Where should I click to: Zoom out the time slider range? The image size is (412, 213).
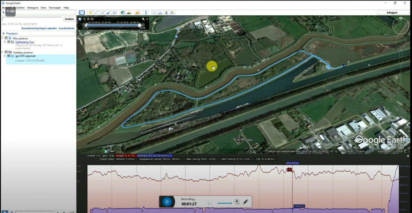pyautogui.click(x=84, y=19)
